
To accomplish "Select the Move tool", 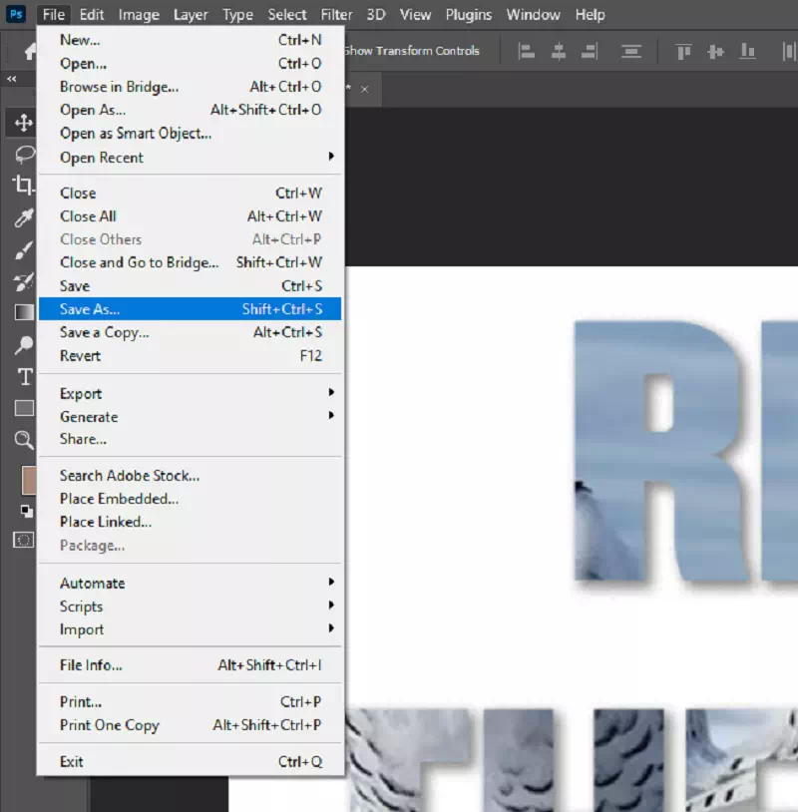I will [23, 123].
